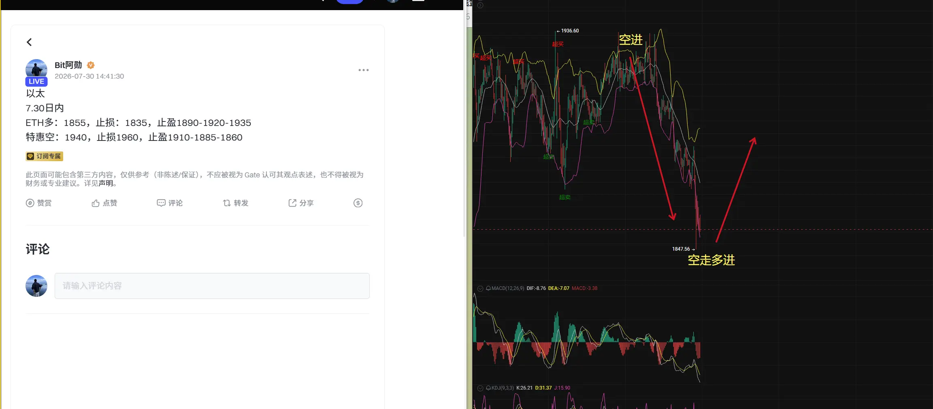This screenshot has width=933, height=409.
Task: Click the 1847.56 low price label
Action: pos(681,249)
